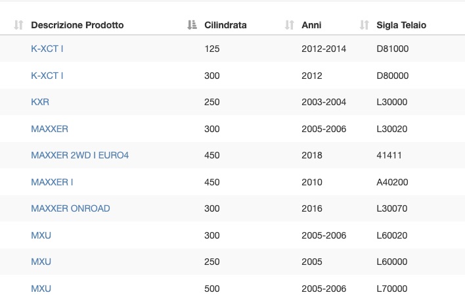Sort by Cilindrata column header text
Viewport: 465px width, 305px height.
tap(225, 25)
